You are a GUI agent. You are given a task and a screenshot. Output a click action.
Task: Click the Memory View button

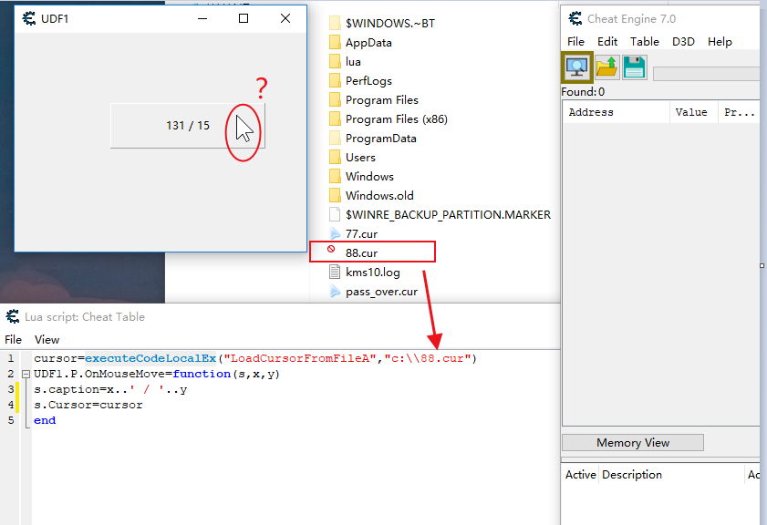point(632,443)
